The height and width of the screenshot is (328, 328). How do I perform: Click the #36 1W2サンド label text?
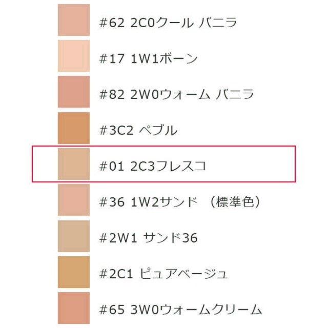point(148,202)
